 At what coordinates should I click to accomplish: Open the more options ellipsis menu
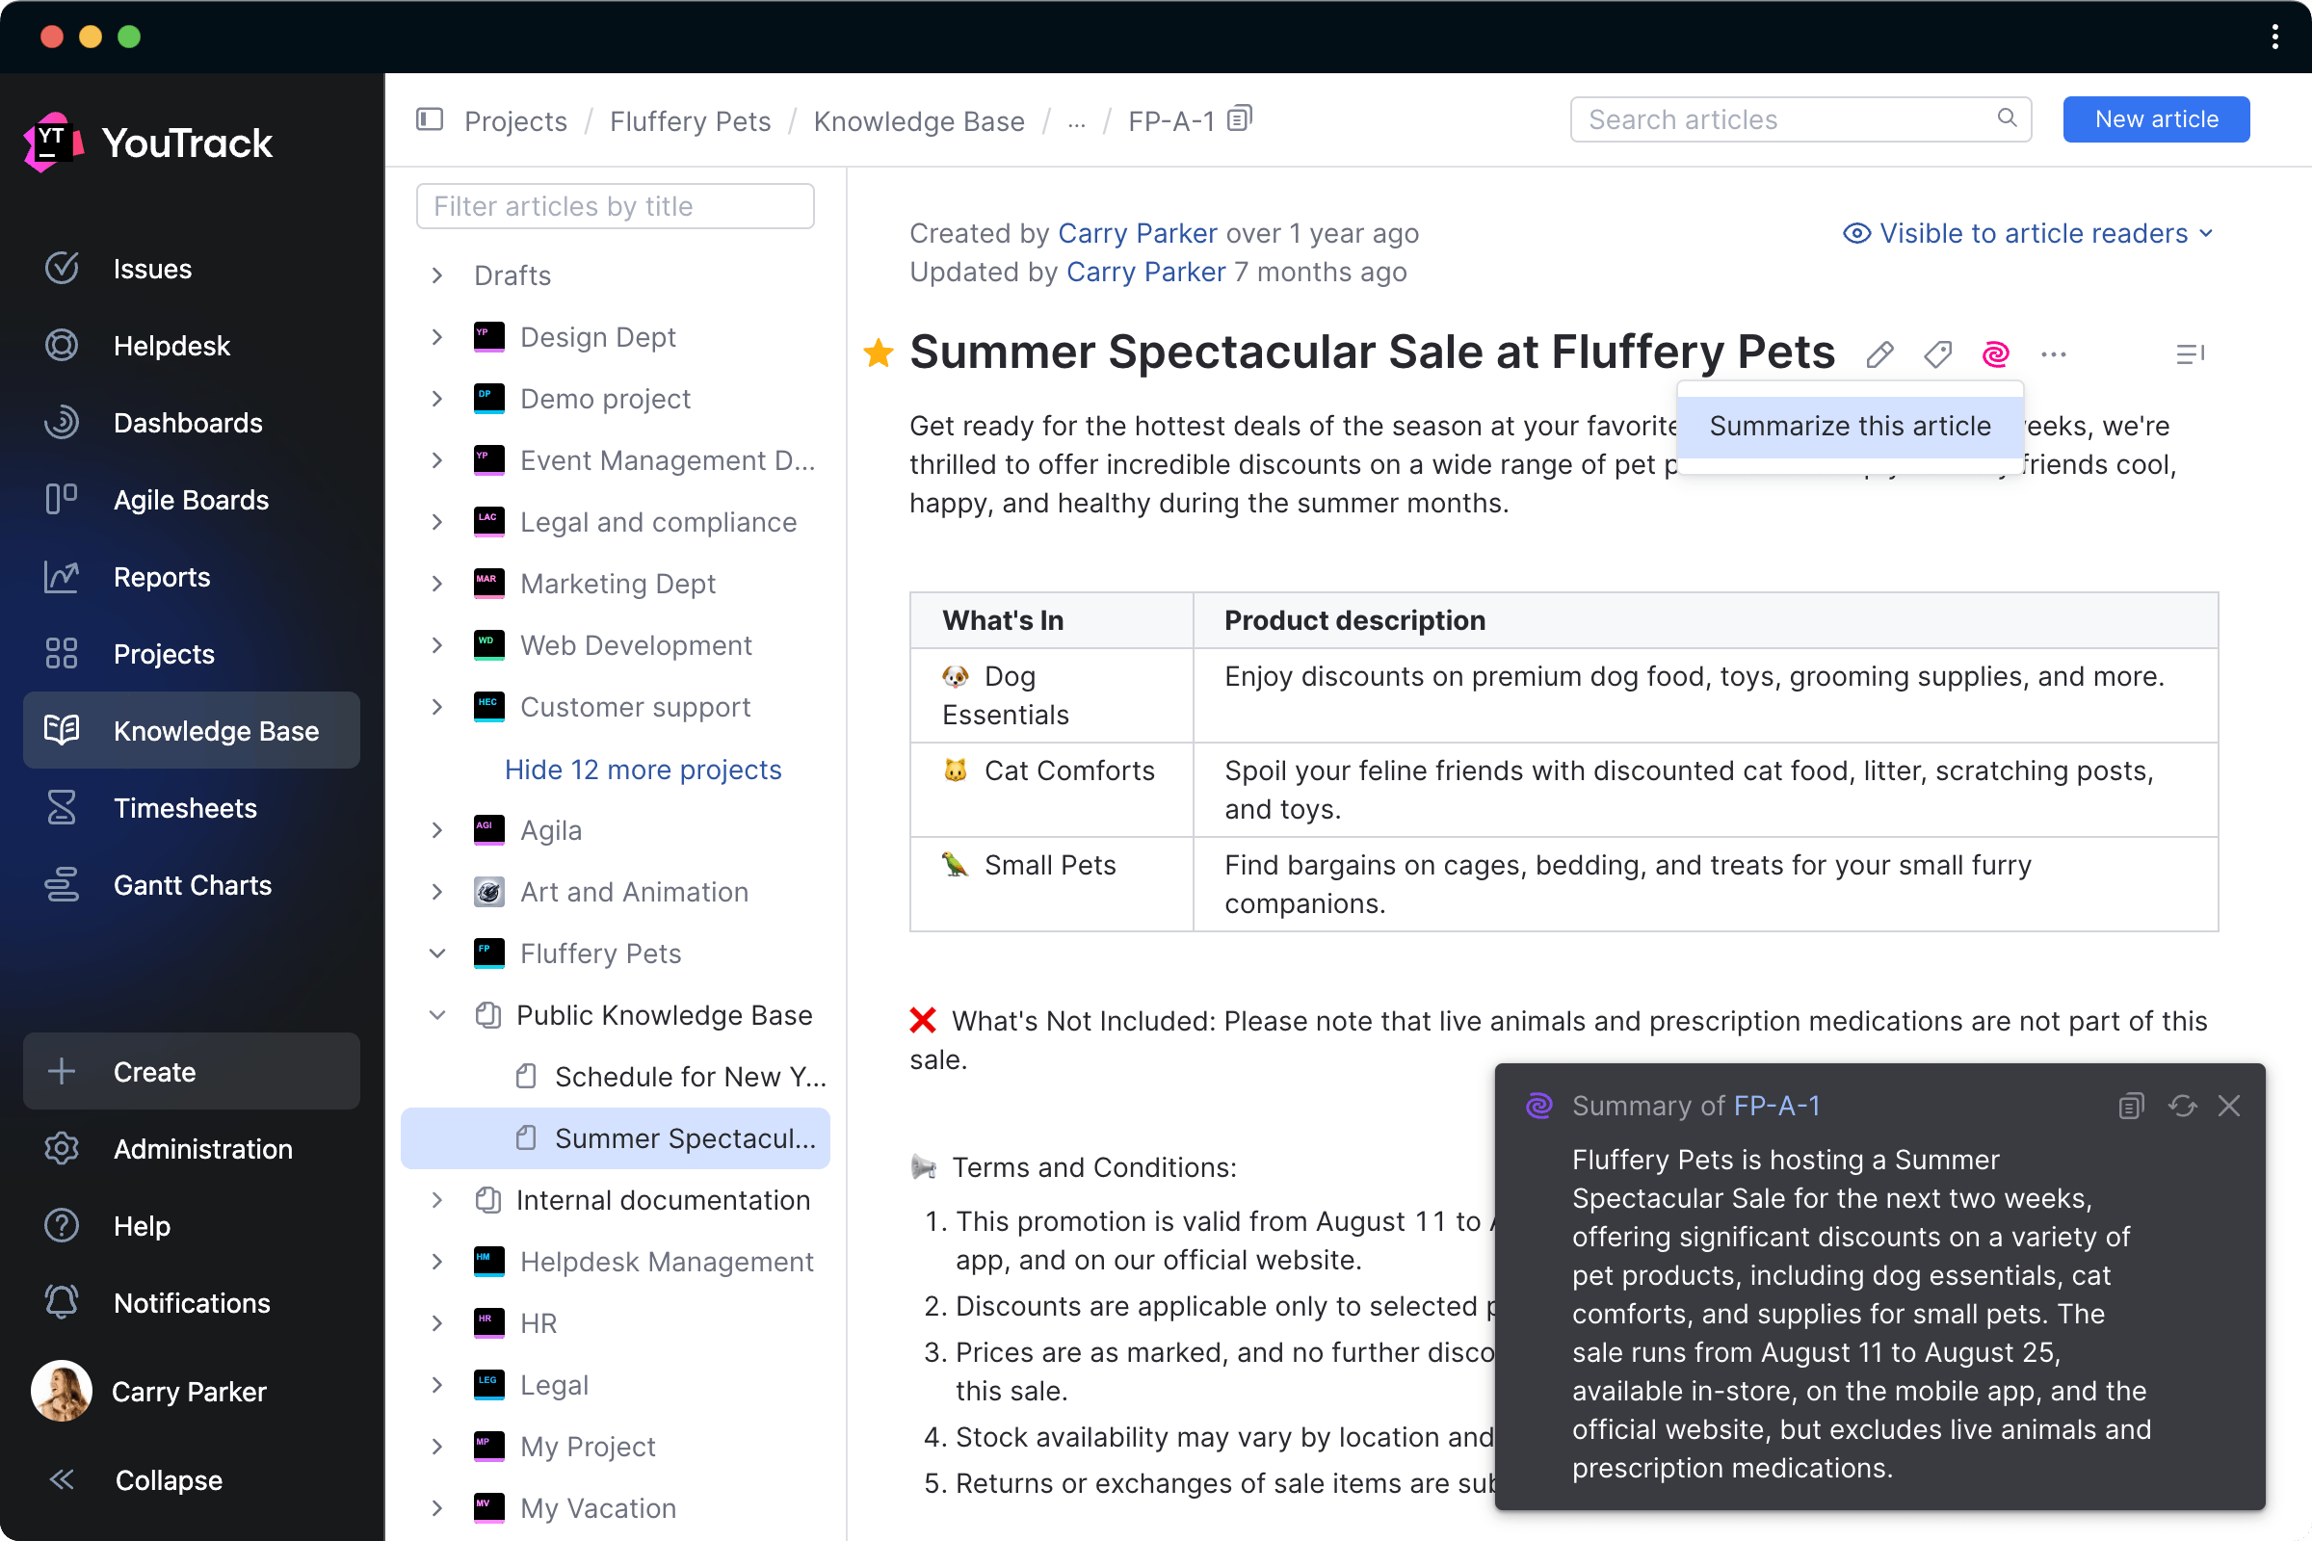click(x=2054, y=353)
